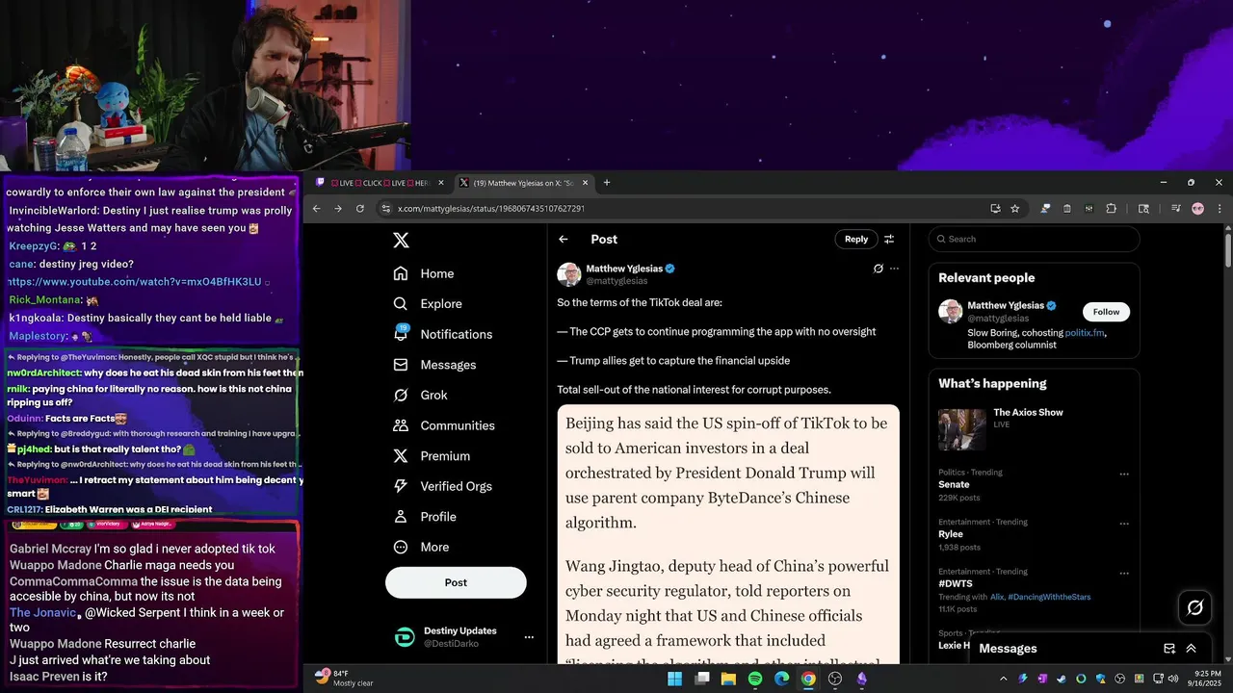
Task: Go back with the Post arrow
Action: (x=564, y=240)
